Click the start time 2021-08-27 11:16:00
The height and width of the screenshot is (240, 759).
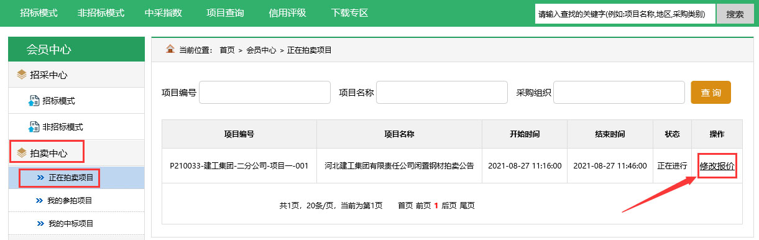[x=525, y=166]
